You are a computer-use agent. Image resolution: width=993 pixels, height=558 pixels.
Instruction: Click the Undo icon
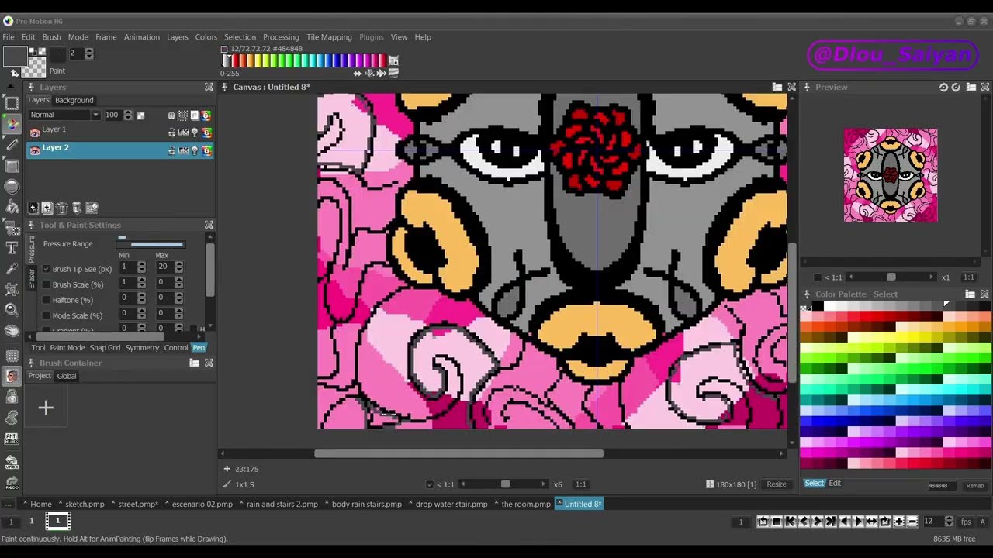(12, 462)
